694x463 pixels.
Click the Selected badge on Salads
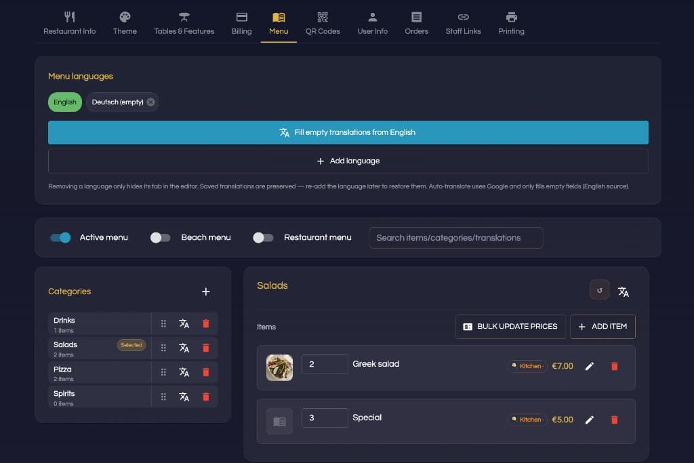click(x=131, y=345)
